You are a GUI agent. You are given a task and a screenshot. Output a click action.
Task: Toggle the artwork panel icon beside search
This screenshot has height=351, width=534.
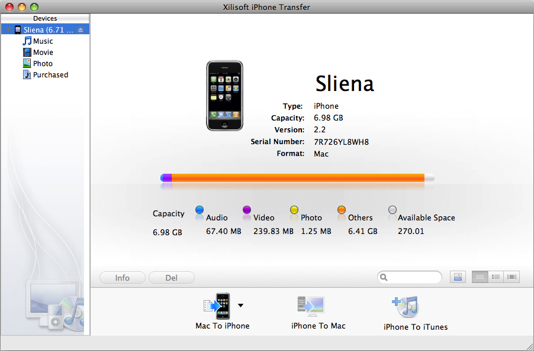(x=457, y=277)
